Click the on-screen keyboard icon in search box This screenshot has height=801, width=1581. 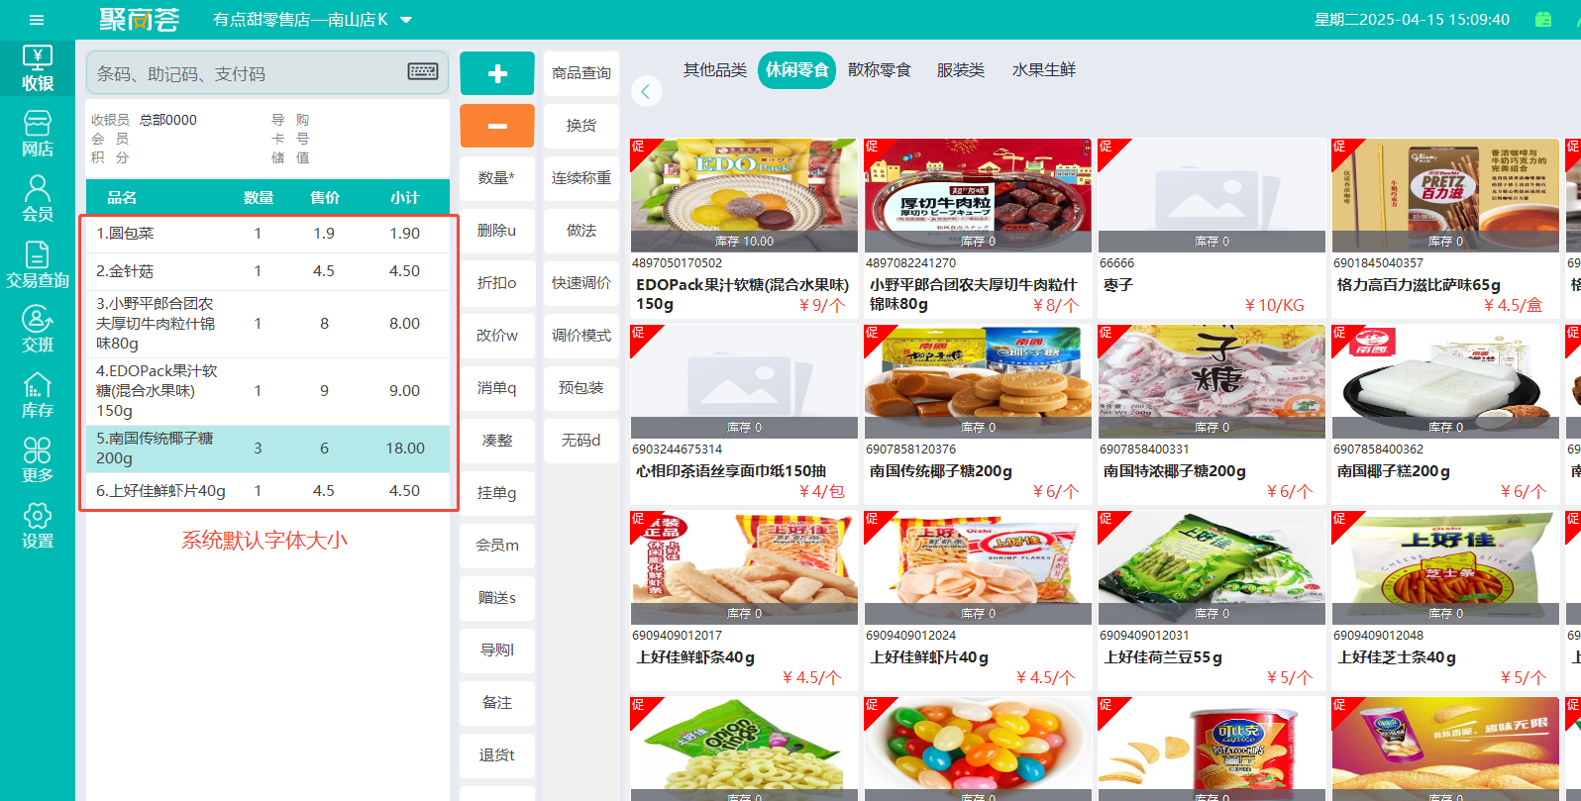423,71
